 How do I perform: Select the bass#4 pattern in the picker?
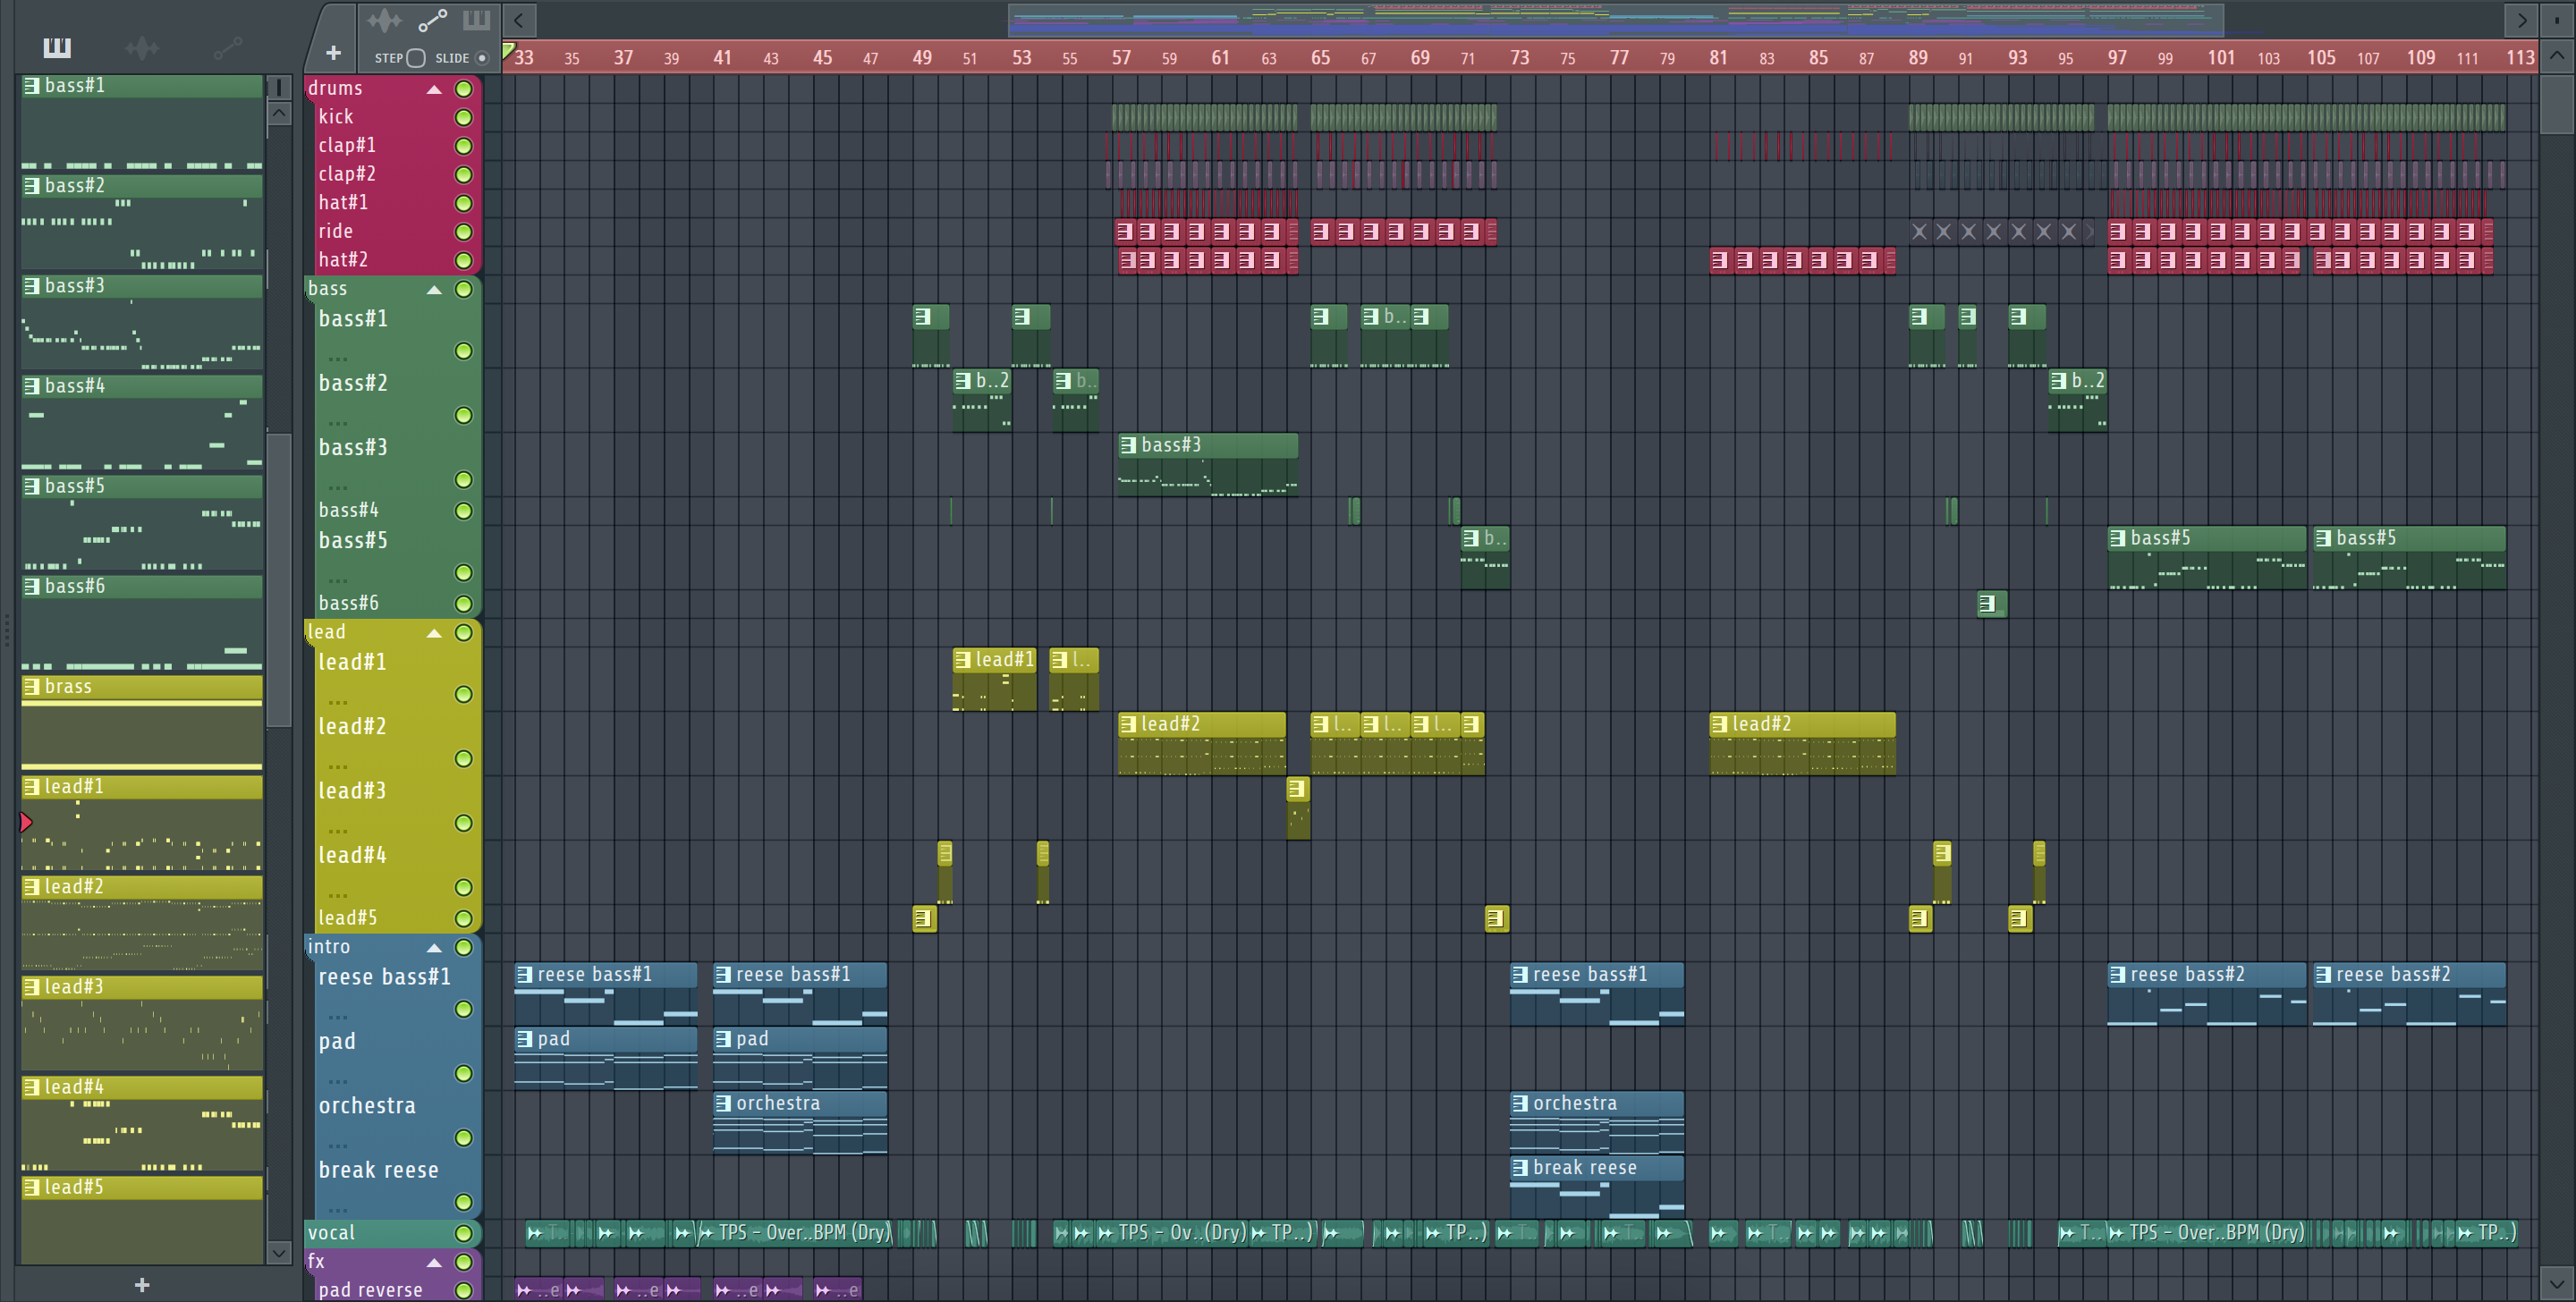142,423
